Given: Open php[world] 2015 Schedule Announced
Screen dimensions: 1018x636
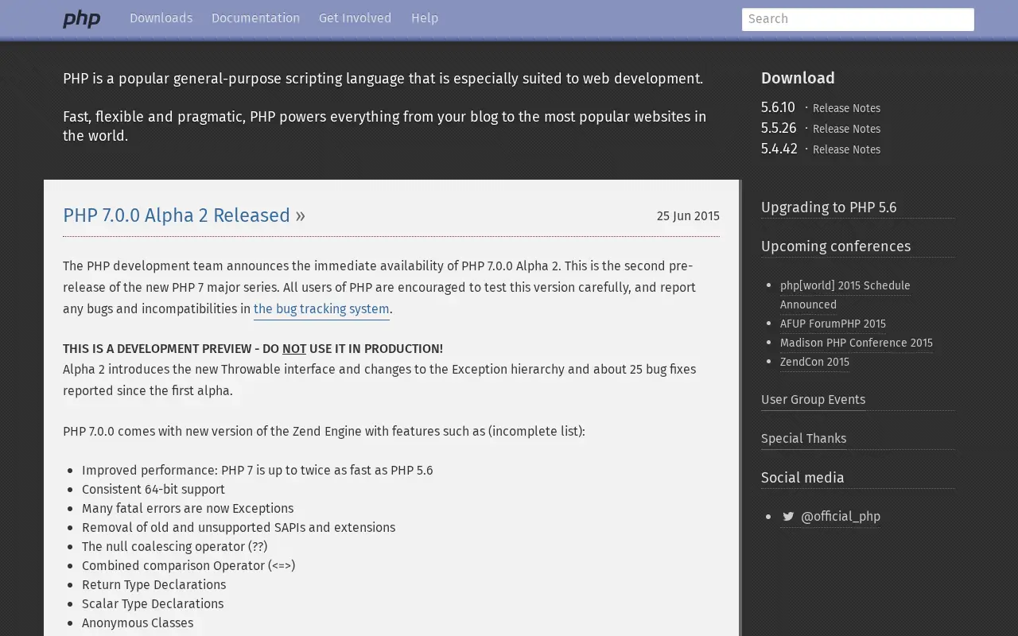Looking at the screenshot, I should 845,295.
